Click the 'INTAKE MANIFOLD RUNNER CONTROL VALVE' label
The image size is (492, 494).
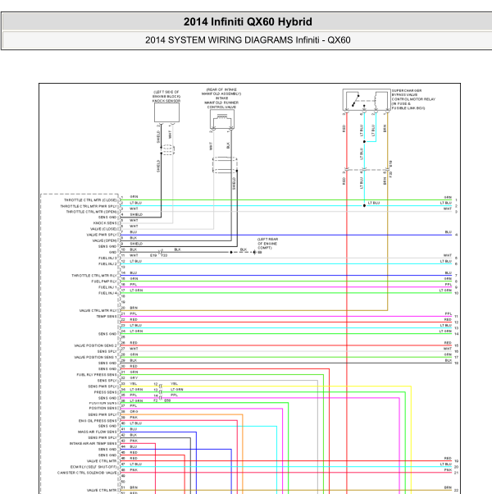221,103
